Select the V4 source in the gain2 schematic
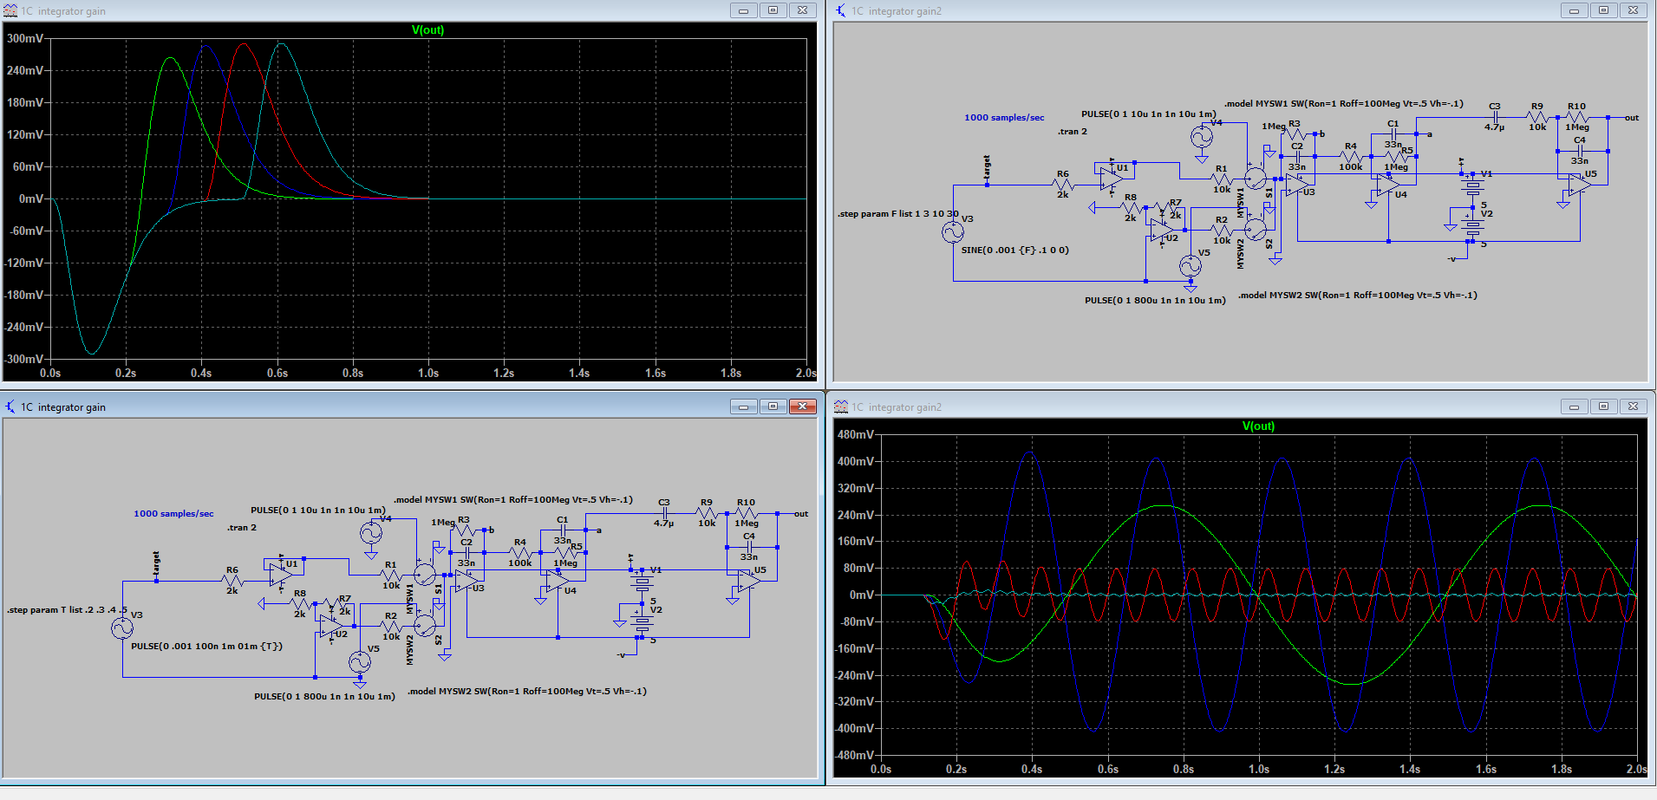The height and width of the screenshot is (800, 1657). click(x=1201, y=137)
